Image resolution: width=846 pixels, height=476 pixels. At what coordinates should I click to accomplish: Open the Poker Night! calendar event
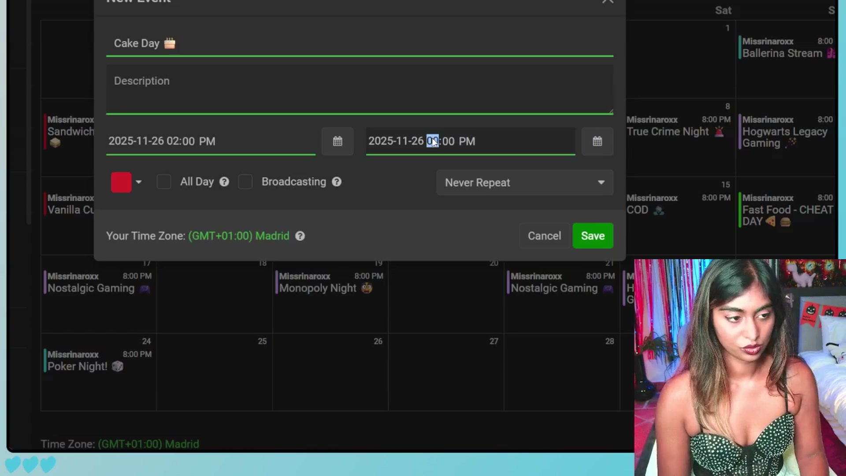click(98, 361)
